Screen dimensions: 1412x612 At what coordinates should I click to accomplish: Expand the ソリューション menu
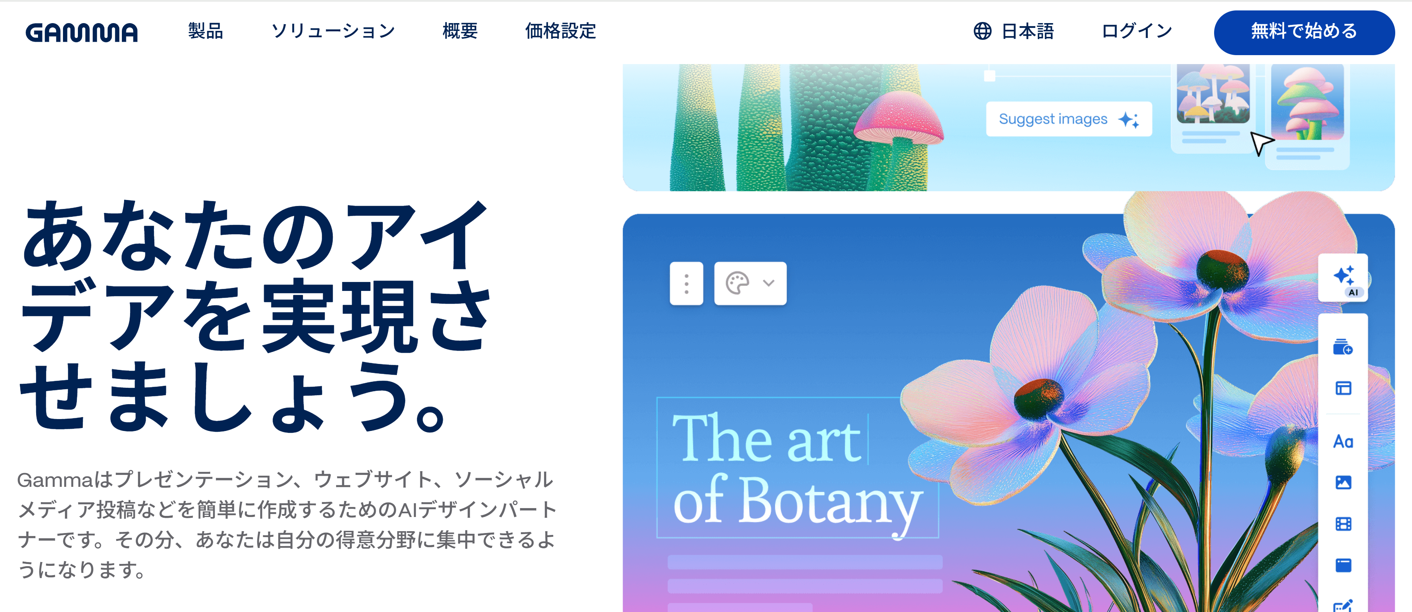[333, 31]
